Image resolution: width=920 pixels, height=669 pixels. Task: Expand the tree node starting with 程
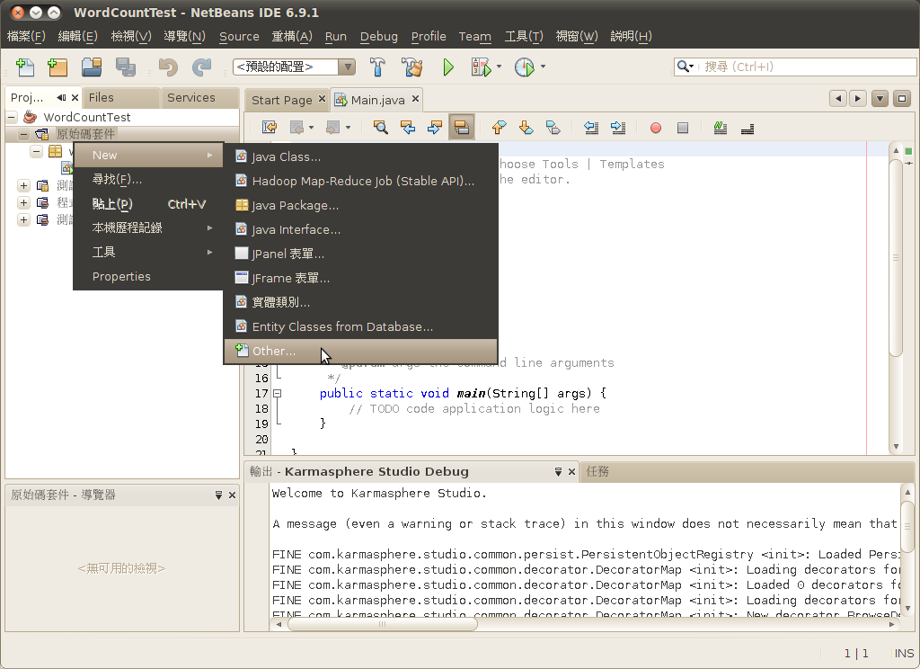click(x=23, y=202)
